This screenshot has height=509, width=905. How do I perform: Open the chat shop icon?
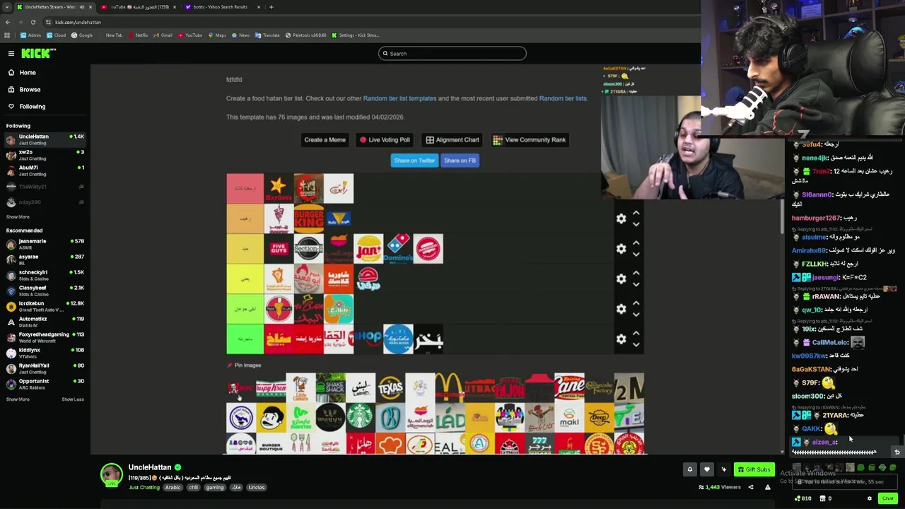(822, 498)
